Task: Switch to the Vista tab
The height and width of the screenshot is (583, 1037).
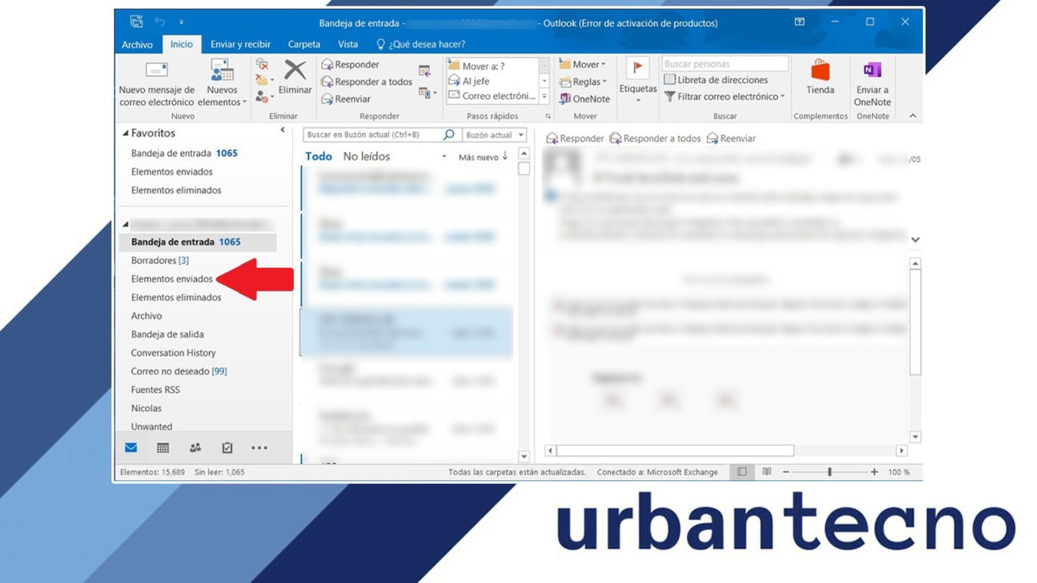Action: coord(348,44)
